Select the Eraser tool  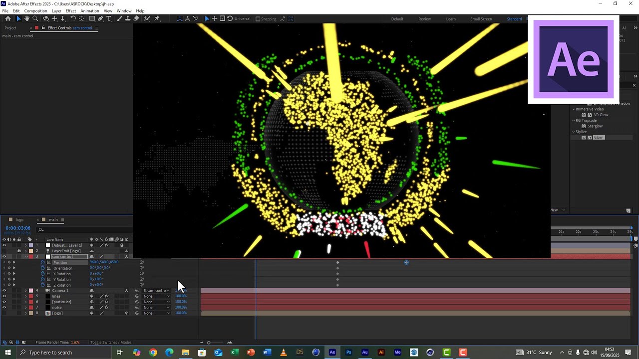pyautogui.click(x=136, y=18)
